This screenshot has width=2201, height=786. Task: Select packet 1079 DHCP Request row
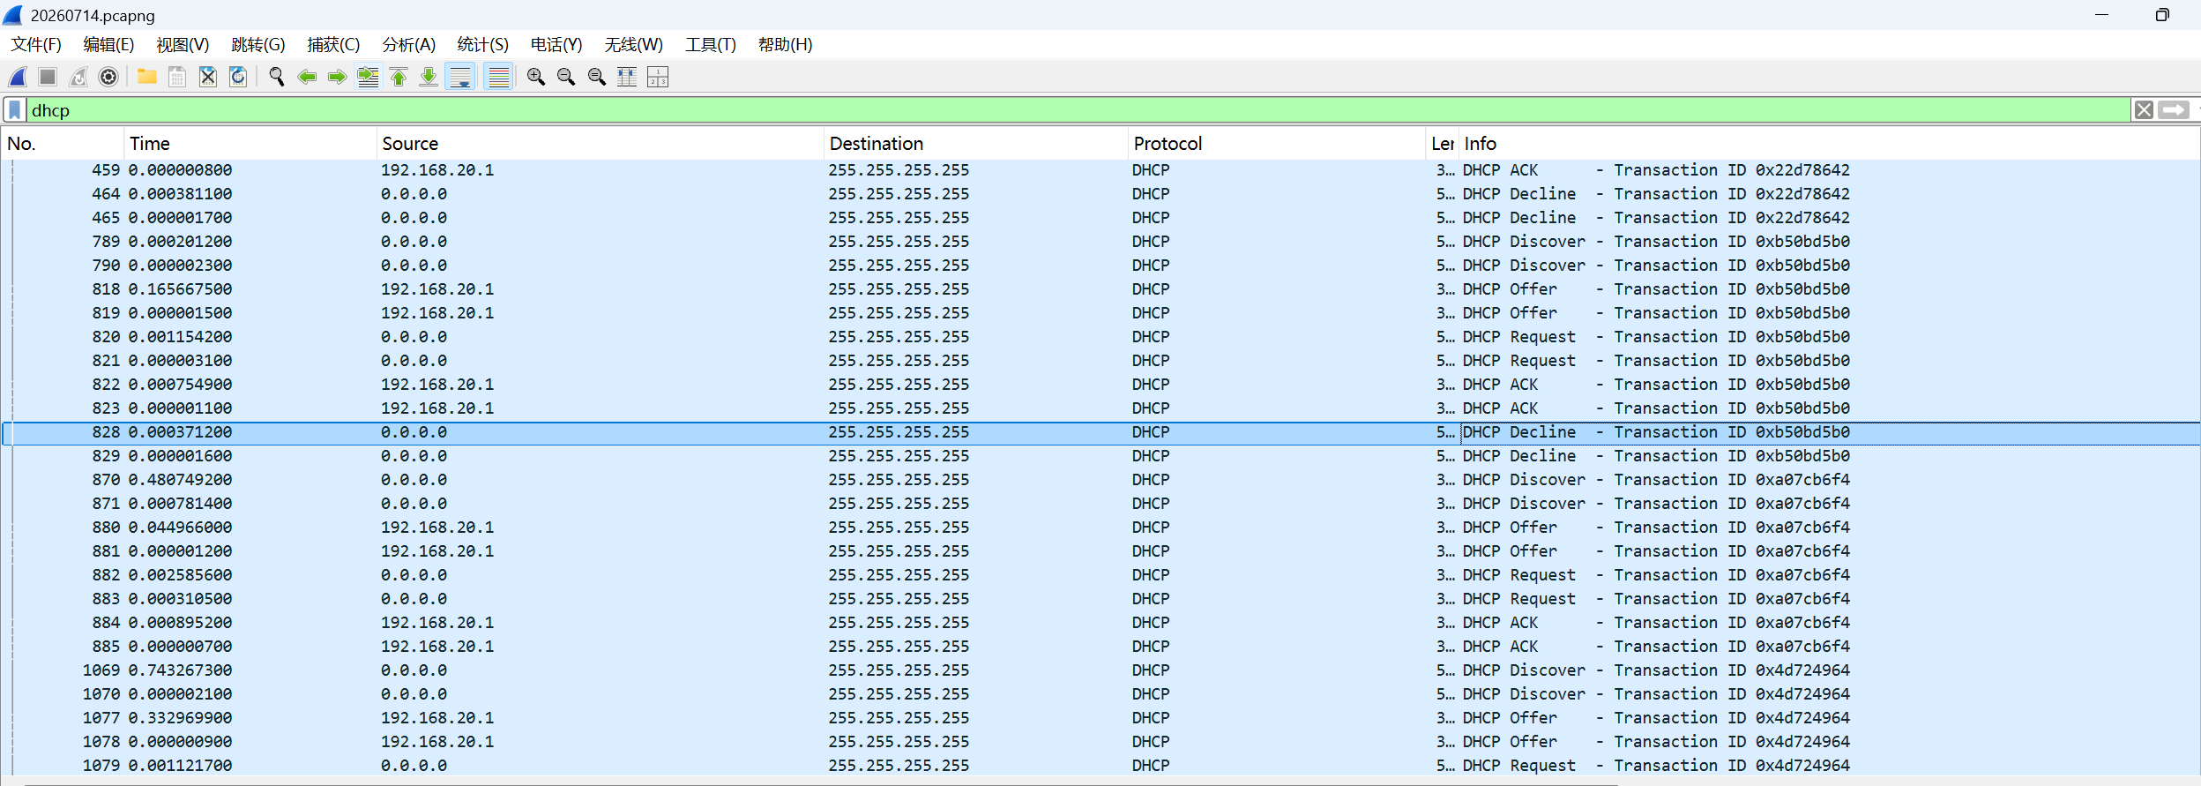point(1100,766)
